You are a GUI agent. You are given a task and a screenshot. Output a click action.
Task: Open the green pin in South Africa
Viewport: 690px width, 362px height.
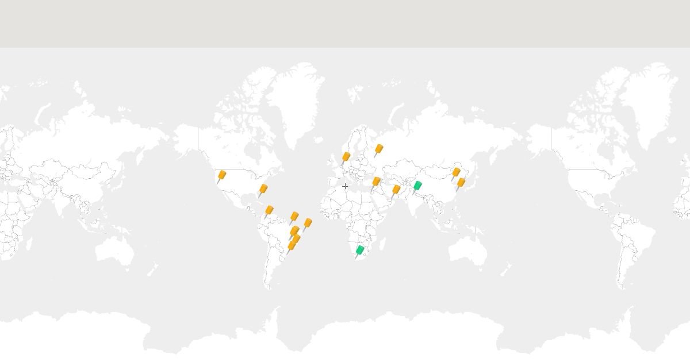[359, 251]
